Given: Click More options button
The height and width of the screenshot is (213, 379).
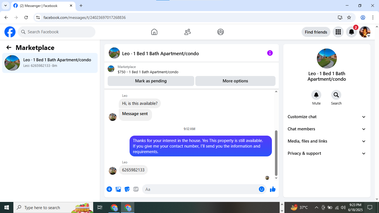Looking at the screenshot, I should tap(235, 81).
